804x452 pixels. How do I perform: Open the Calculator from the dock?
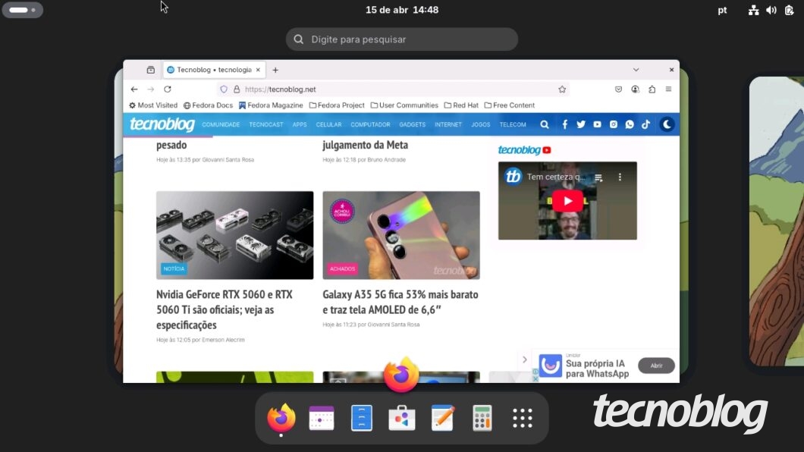tap(482, 418)
